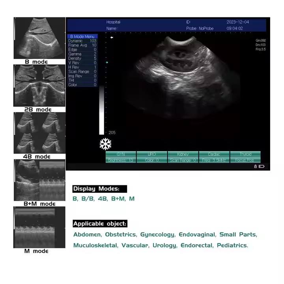The width and height of the screenshot is (284, 284).
Task: Click the Applicable object heading
Action: (x=100, y=224)
